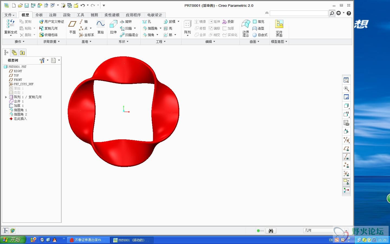This screenshot has height=244, width=390.
Task: Select 合并 1 in the model tree
Action: tap(16, 101)
